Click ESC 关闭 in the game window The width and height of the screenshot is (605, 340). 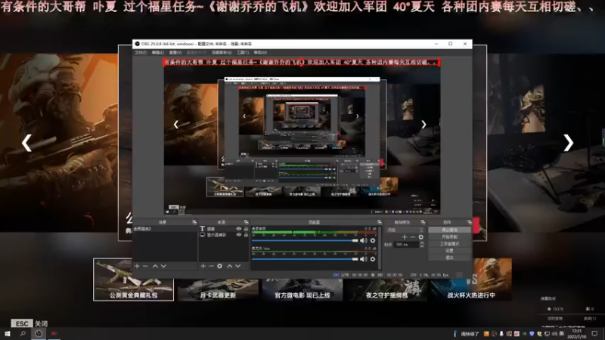[29, 323]
